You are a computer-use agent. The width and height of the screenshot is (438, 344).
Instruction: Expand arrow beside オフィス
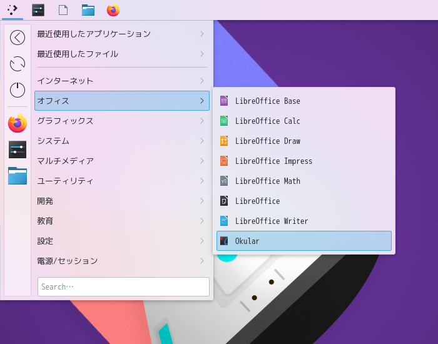click(x=202, y=101)
